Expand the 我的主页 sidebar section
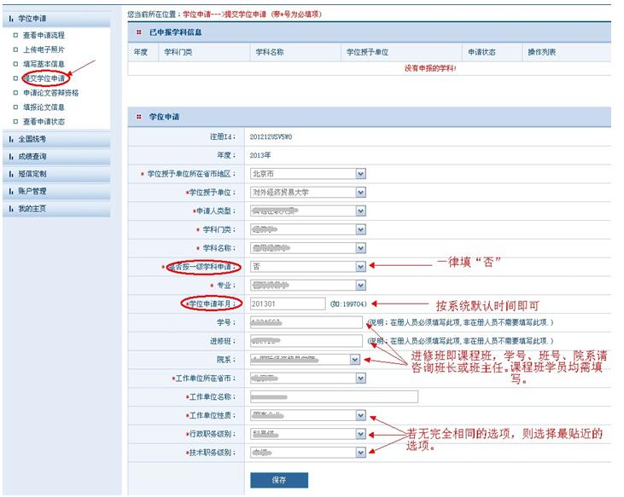624x497 pixels. [x=56, y=209]
